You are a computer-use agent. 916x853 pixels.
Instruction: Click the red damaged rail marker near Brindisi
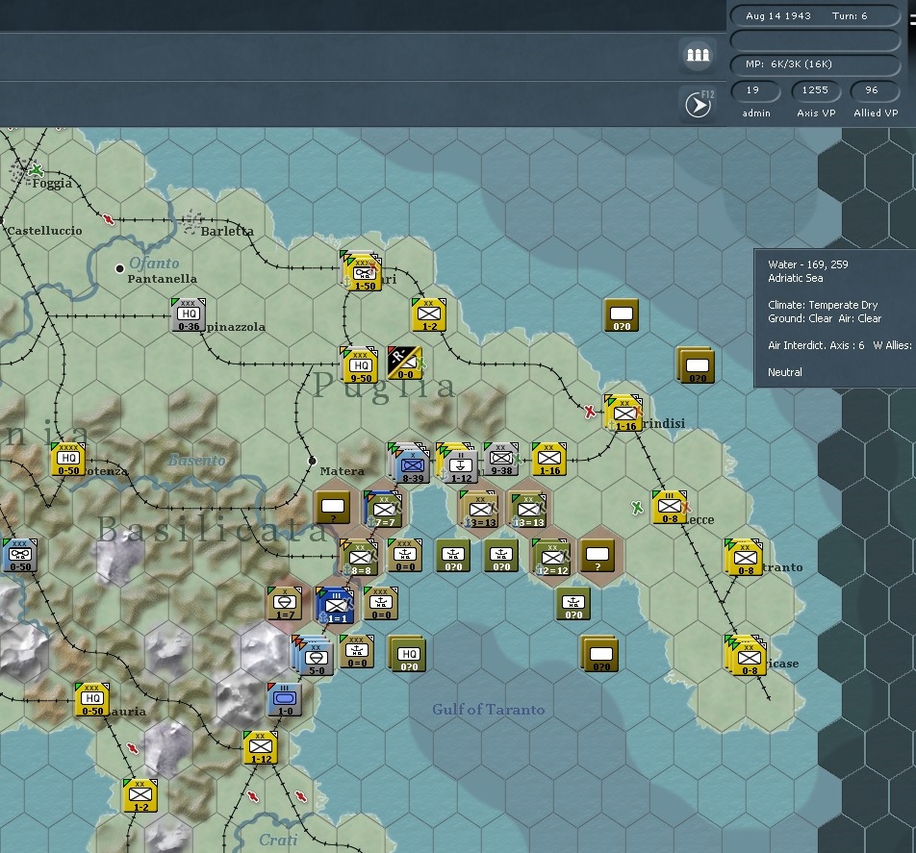coord(590,411)
